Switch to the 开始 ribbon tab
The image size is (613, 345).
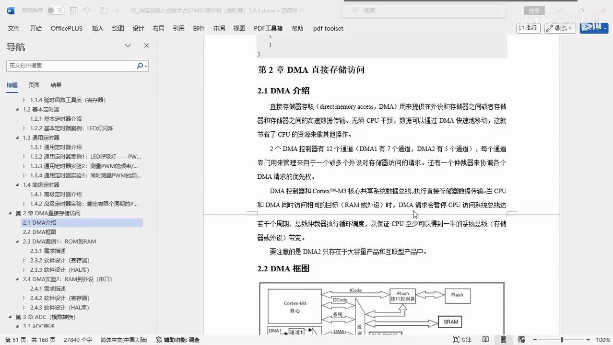tap(35, 28)
